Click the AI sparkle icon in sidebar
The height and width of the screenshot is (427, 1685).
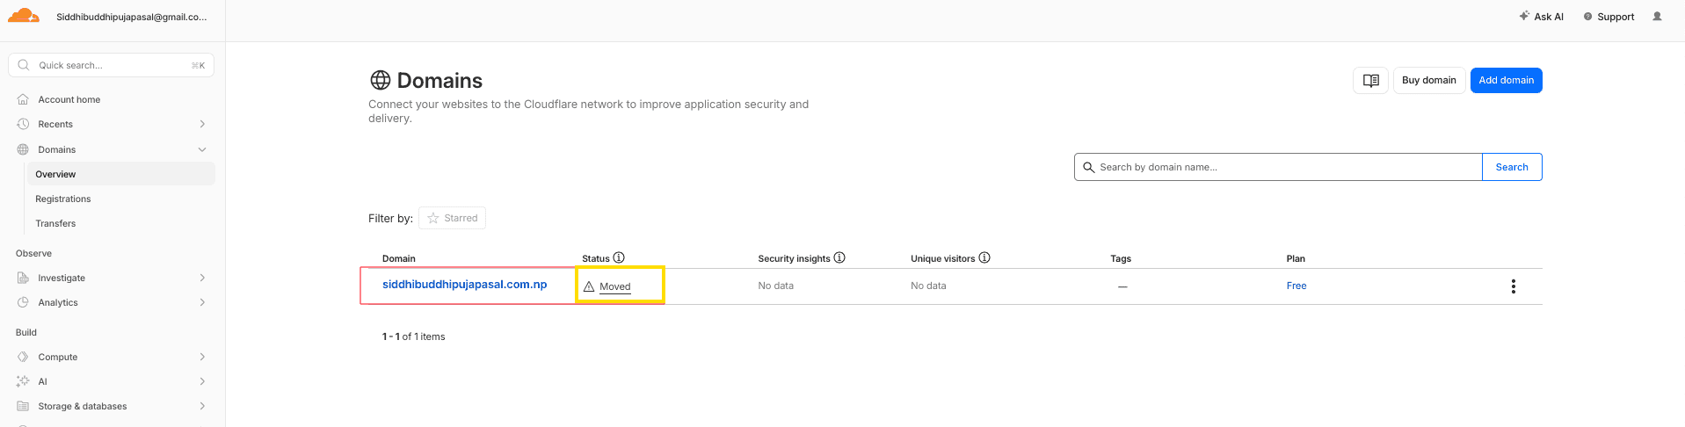click(x=23, y=381)
